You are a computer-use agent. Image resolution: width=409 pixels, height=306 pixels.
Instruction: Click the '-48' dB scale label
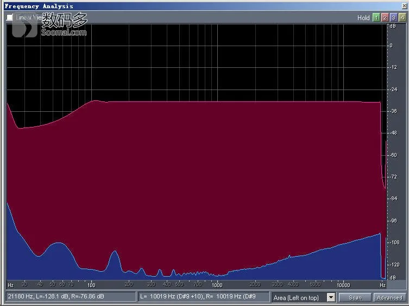pos(394,133)
